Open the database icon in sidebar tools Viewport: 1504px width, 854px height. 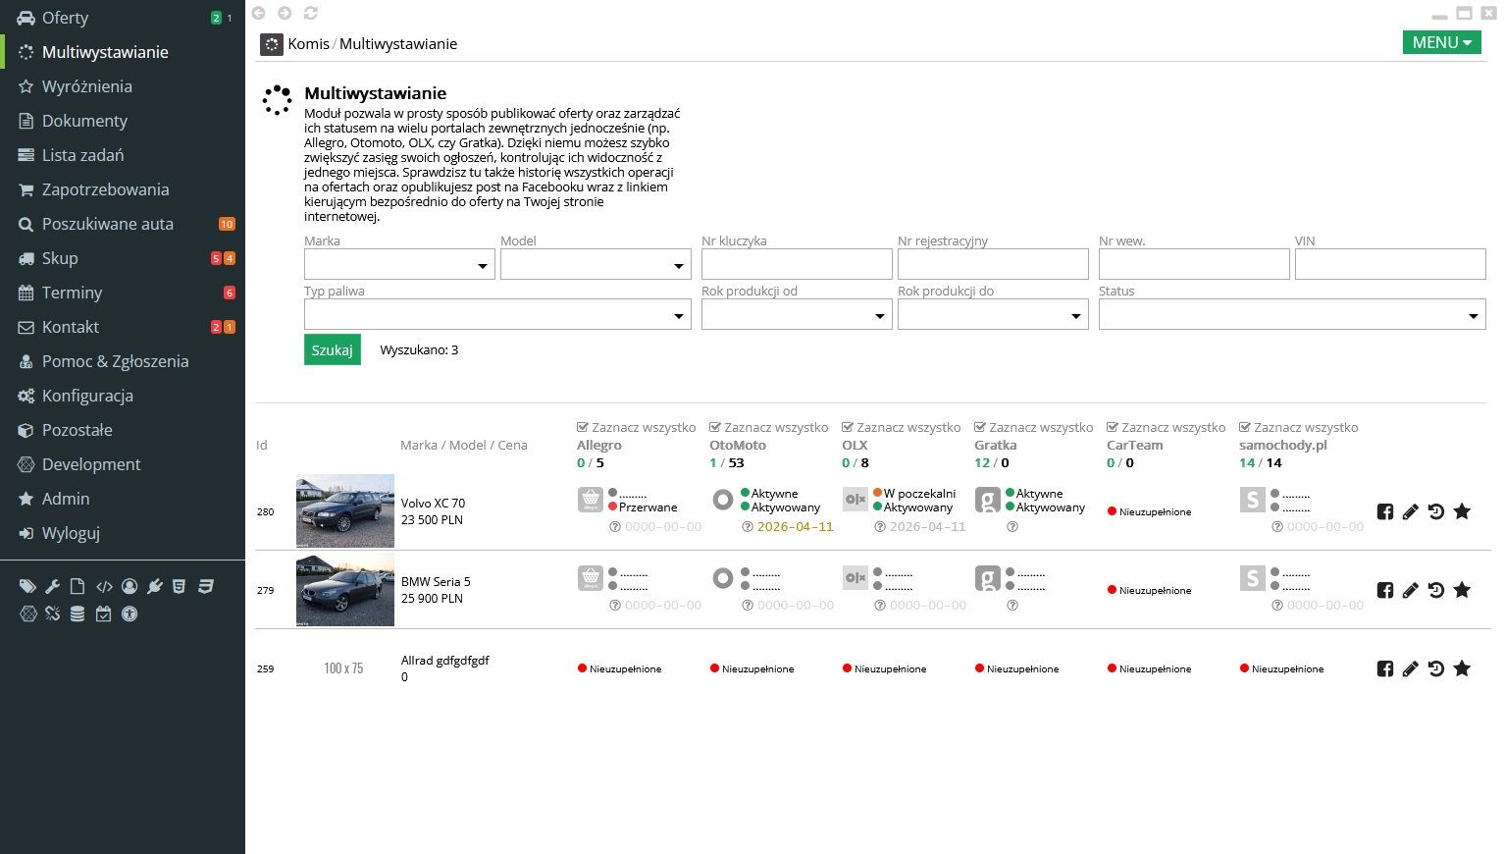pos(78,614)
